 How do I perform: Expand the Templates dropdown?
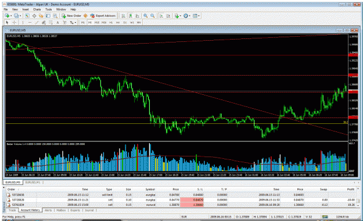point(199,16)
